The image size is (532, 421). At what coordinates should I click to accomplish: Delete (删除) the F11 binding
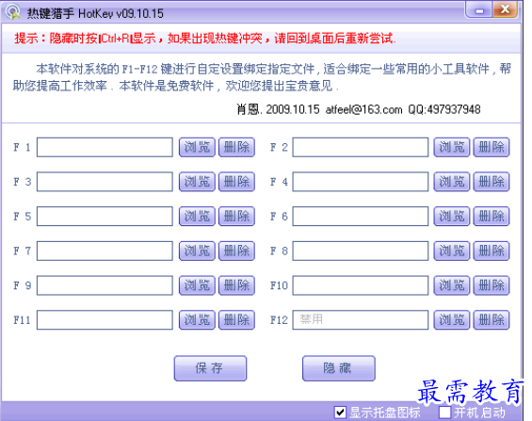click(237, 320)
